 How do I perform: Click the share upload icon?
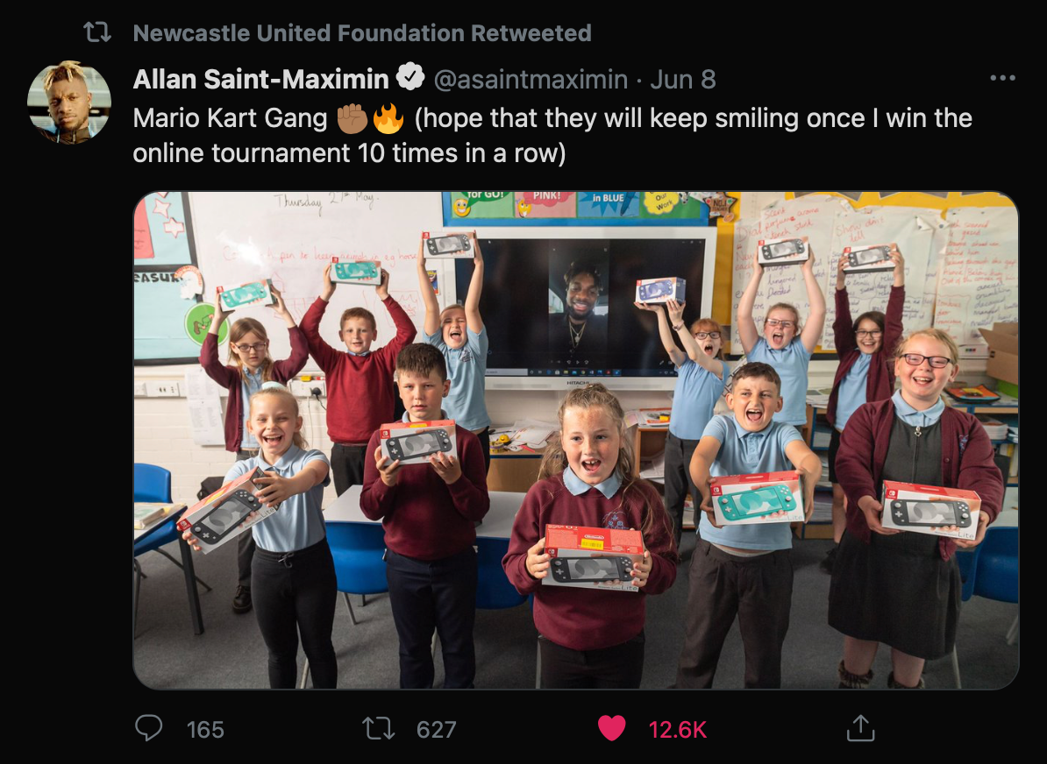click(860, 728)
